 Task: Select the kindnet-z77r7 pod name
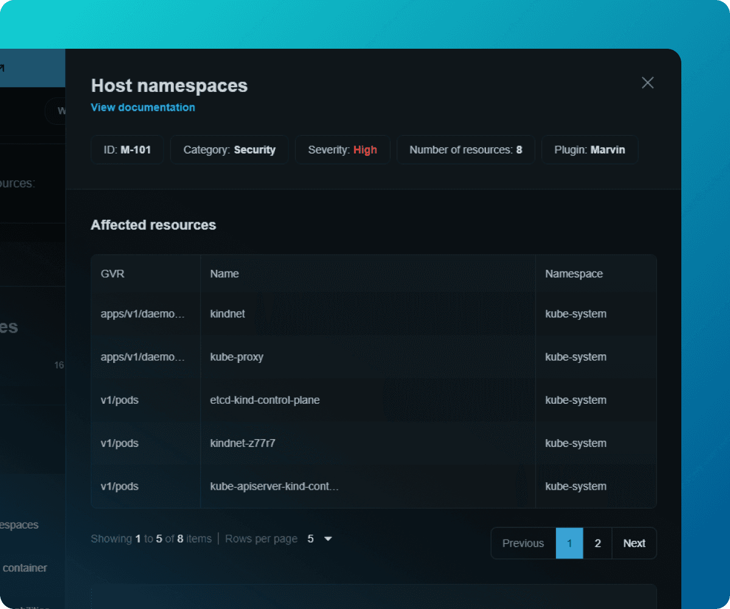243,443
